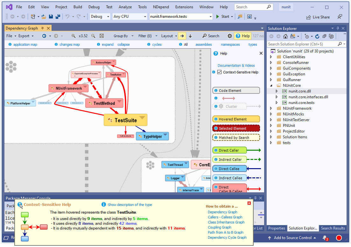This screenshot has height=247, width=351.
Task: Select the TestMethod node in graph
Action: 104,103
